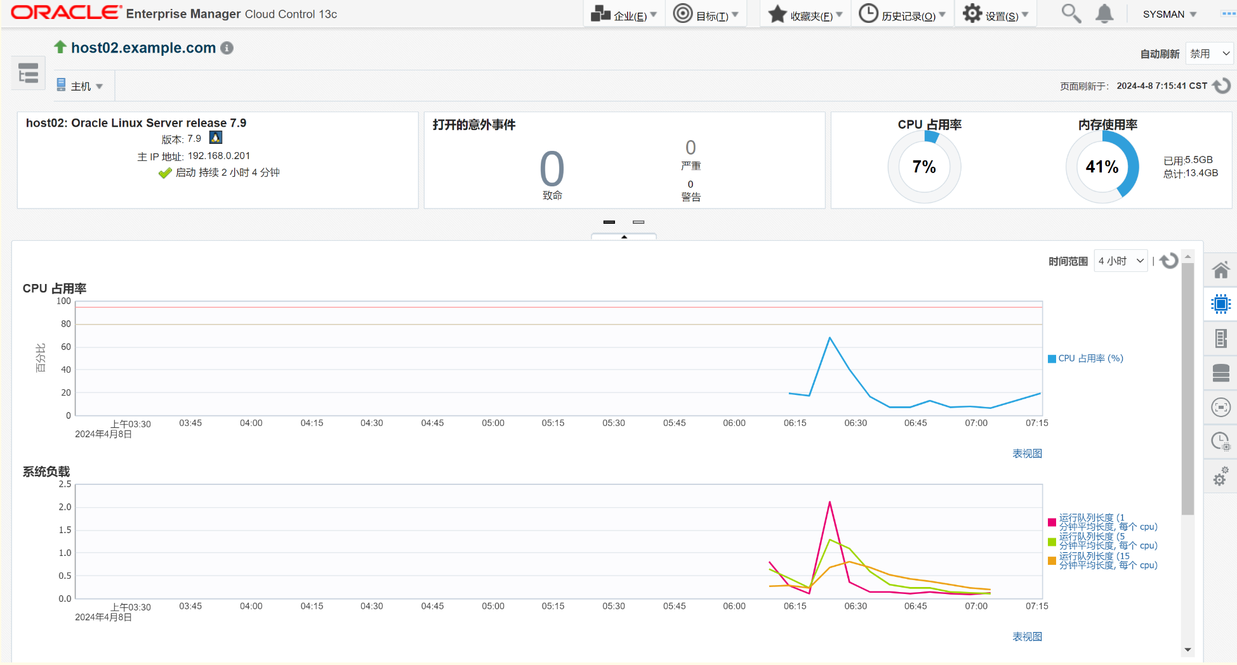
Task: Click the host02.example.com title
Action: tap(143, 48)
